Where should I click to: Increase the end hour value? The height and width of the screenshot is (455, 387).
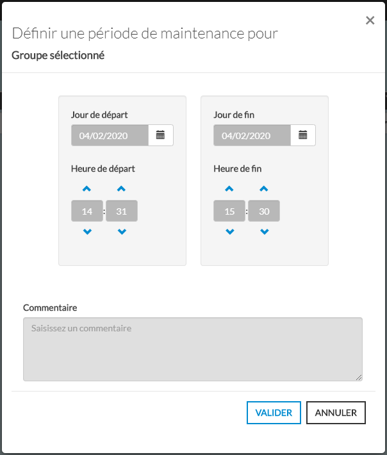click(230, 189)
